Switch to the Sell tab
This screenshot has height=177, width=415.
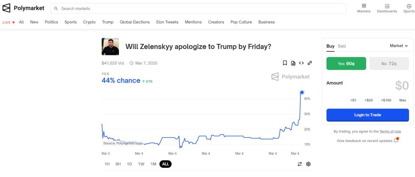(x=342, y=46)
